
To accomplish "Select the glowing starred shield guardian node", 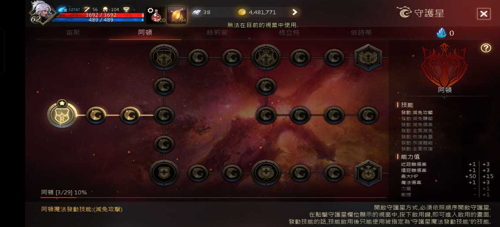I will [62, 115].
